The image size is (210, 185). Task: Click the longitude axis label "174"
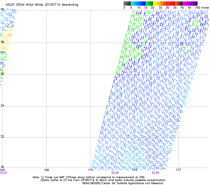tap(134, 170)
